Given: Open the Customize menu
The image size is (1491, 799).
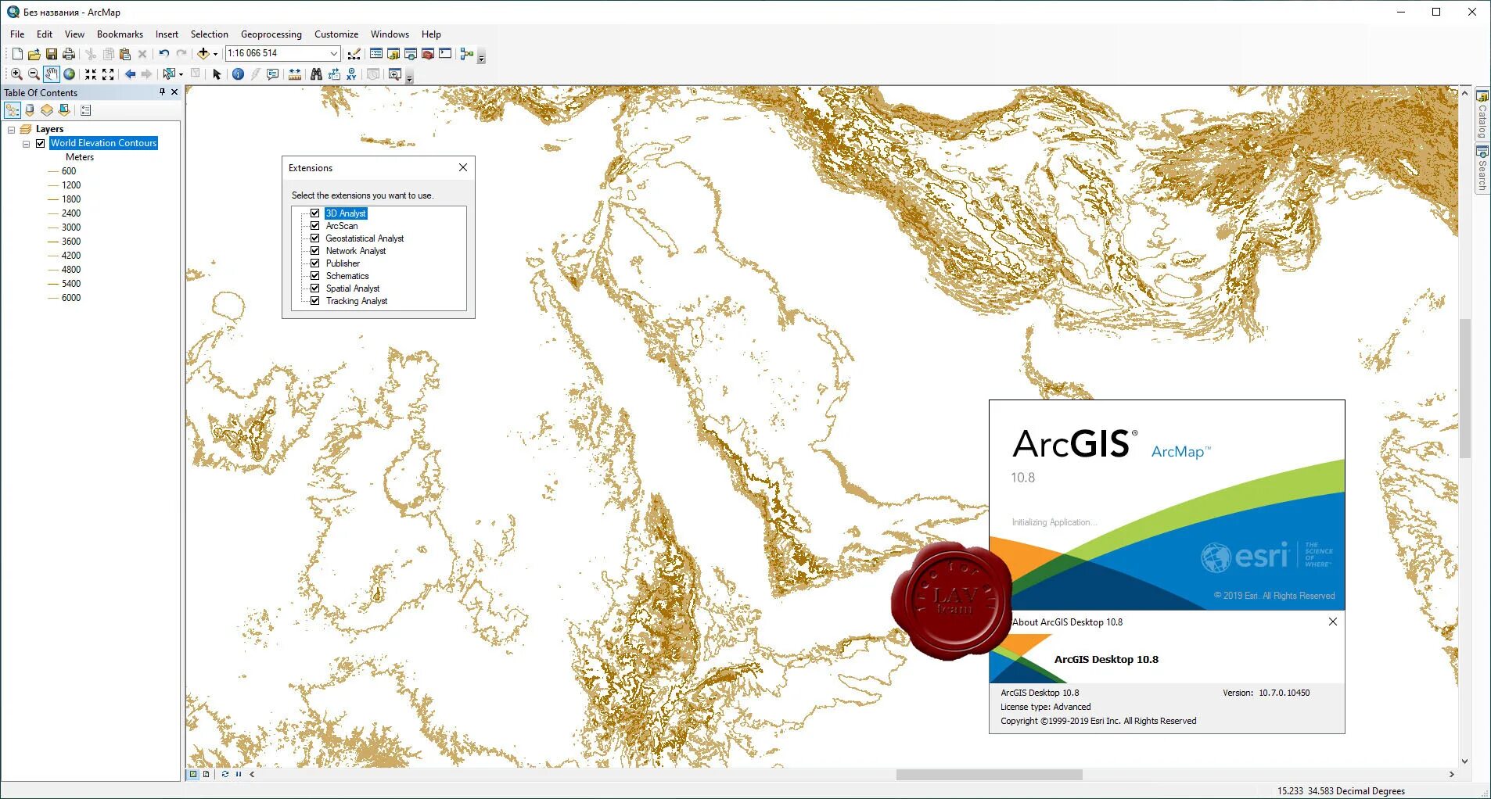Looking at the screenshot, I should [336, 34].
